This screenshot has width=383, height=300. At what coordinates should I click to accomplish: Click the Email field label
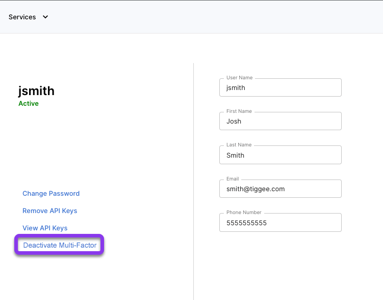[233, 179]
